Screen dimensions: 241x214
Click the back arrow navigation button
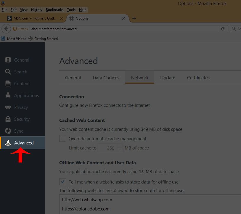click(6, 29)
